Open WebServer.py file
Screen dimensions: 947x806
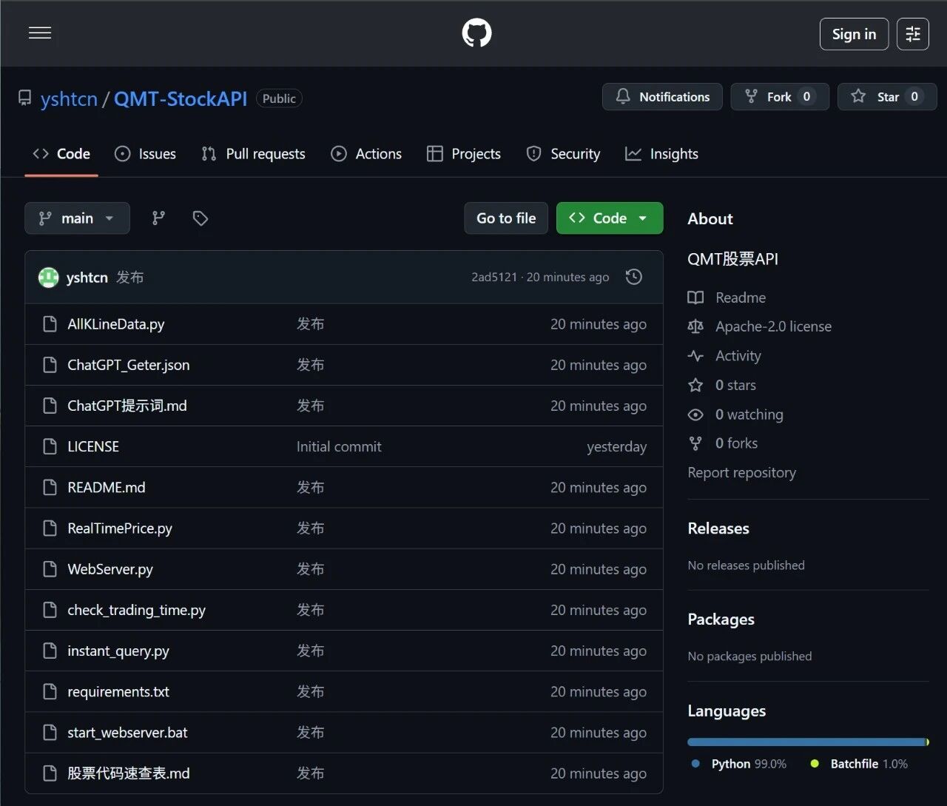(110, 569)
